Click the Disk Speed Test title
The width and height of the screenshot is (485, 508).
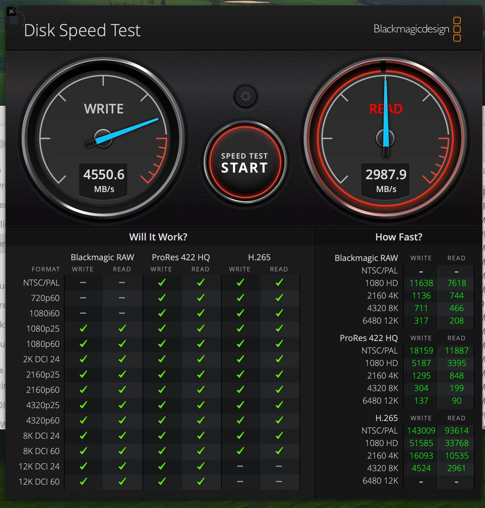click(82, 30)
